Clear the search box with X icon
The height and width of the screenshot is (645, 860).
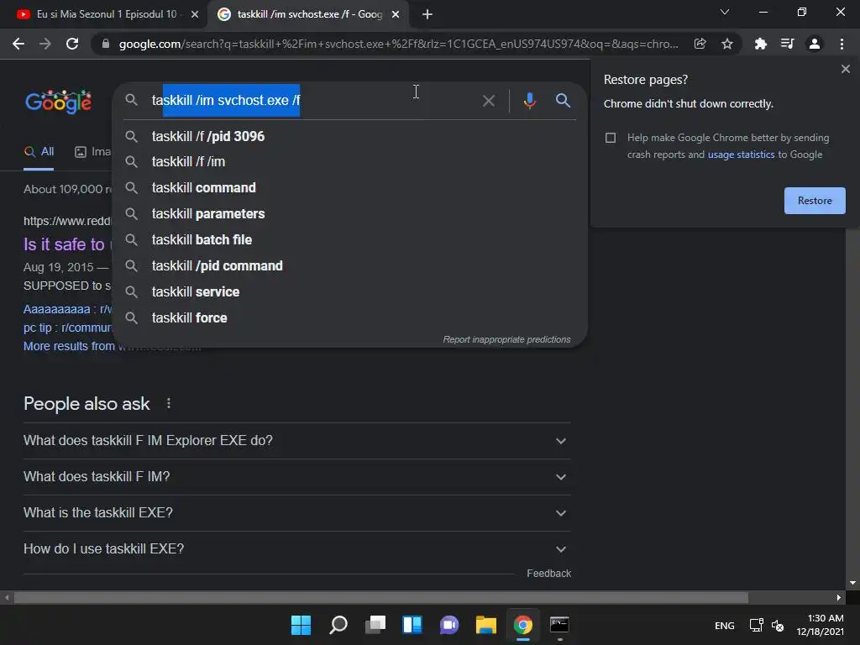(488, 101)
